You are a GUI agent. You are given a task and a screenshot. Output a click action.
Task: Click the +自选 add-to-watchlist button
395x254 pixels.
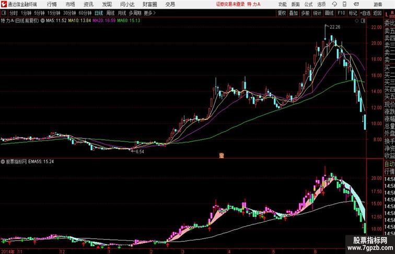365,13
